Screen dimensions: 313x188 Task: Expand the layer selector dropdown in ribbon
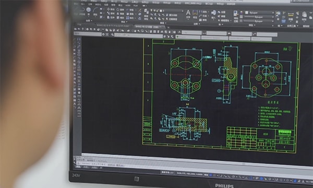[x=182, y=11]
